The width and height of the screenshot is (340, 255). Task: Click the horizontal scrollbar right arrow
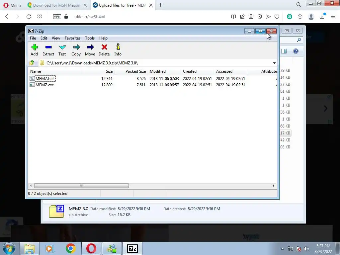274,186
